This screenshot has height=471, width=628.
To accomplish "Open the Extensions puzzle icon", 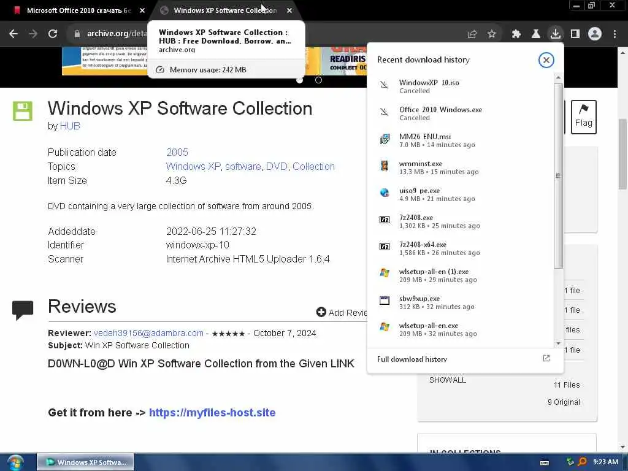I will coord(516,34).
